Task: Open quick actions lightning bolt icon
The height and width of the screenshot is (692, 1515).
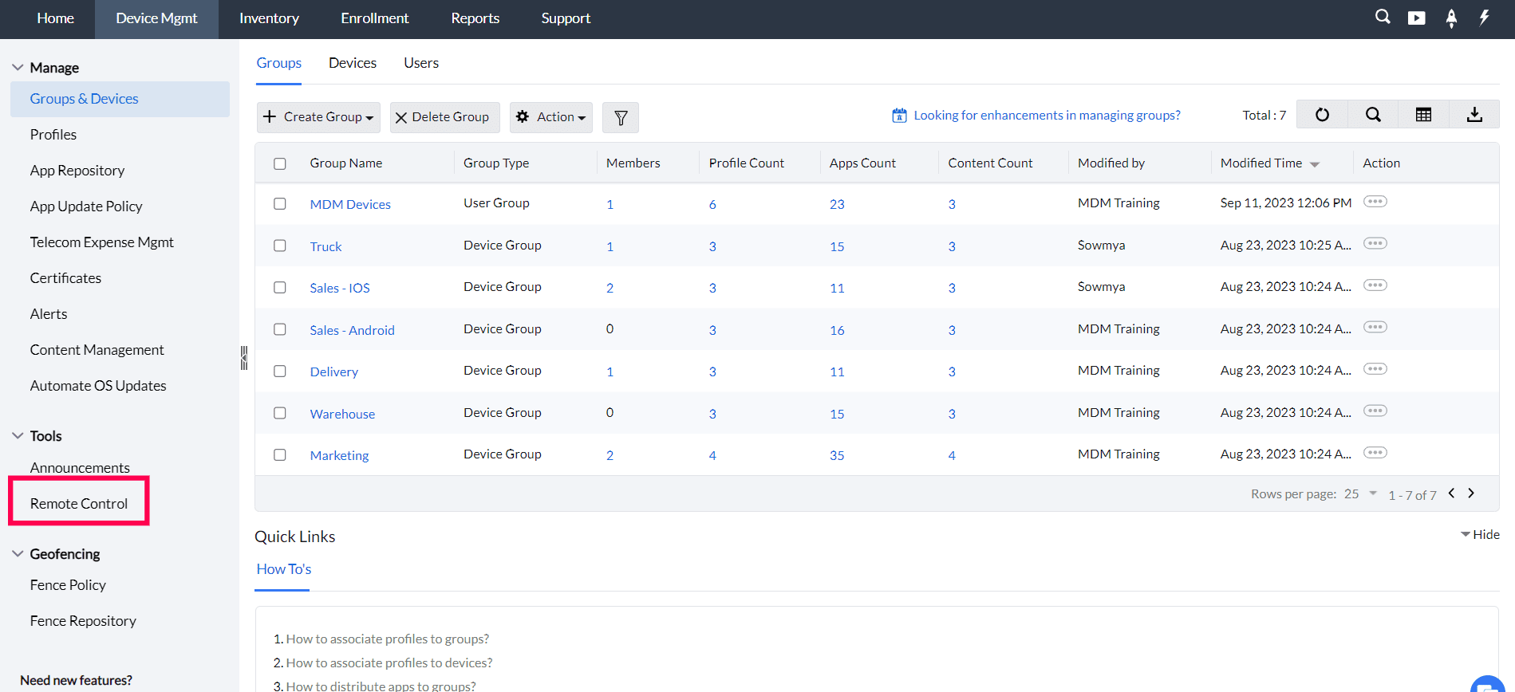Action: [1484, 18]
